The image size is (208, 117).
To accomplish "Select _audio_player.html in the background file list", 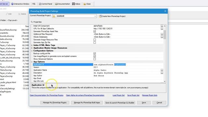I will 8,82.
